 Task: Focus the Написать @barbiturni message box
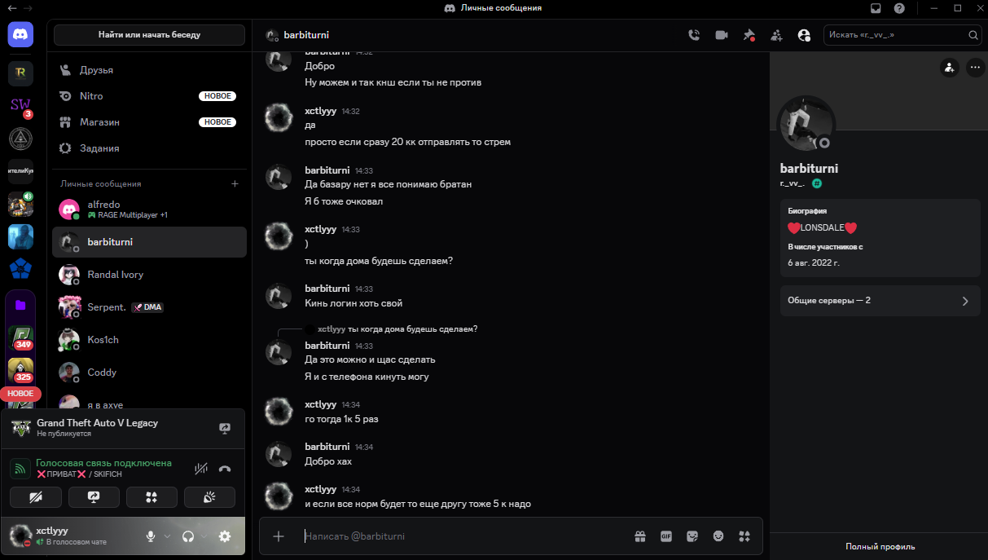click(x=464, y=536)
